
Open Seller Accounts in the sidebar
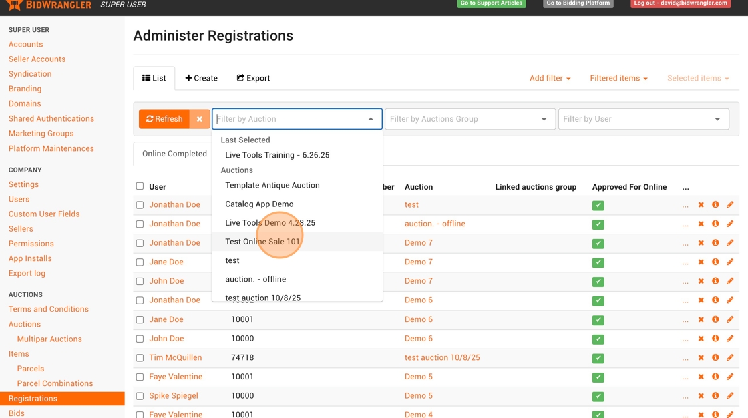[37, 59]
